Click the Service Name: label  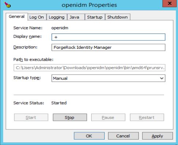(28, 28)
